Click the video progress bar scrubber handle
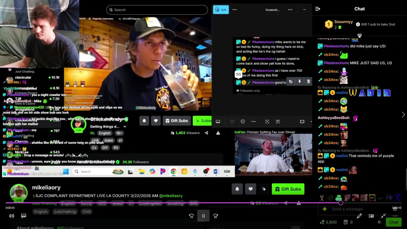 (341, 203)
